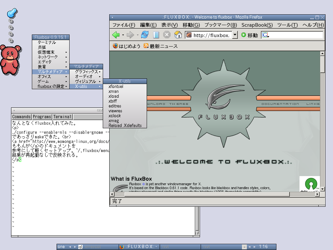
Task: Open the 編集(E) menu
Action: tap(148, 25)
